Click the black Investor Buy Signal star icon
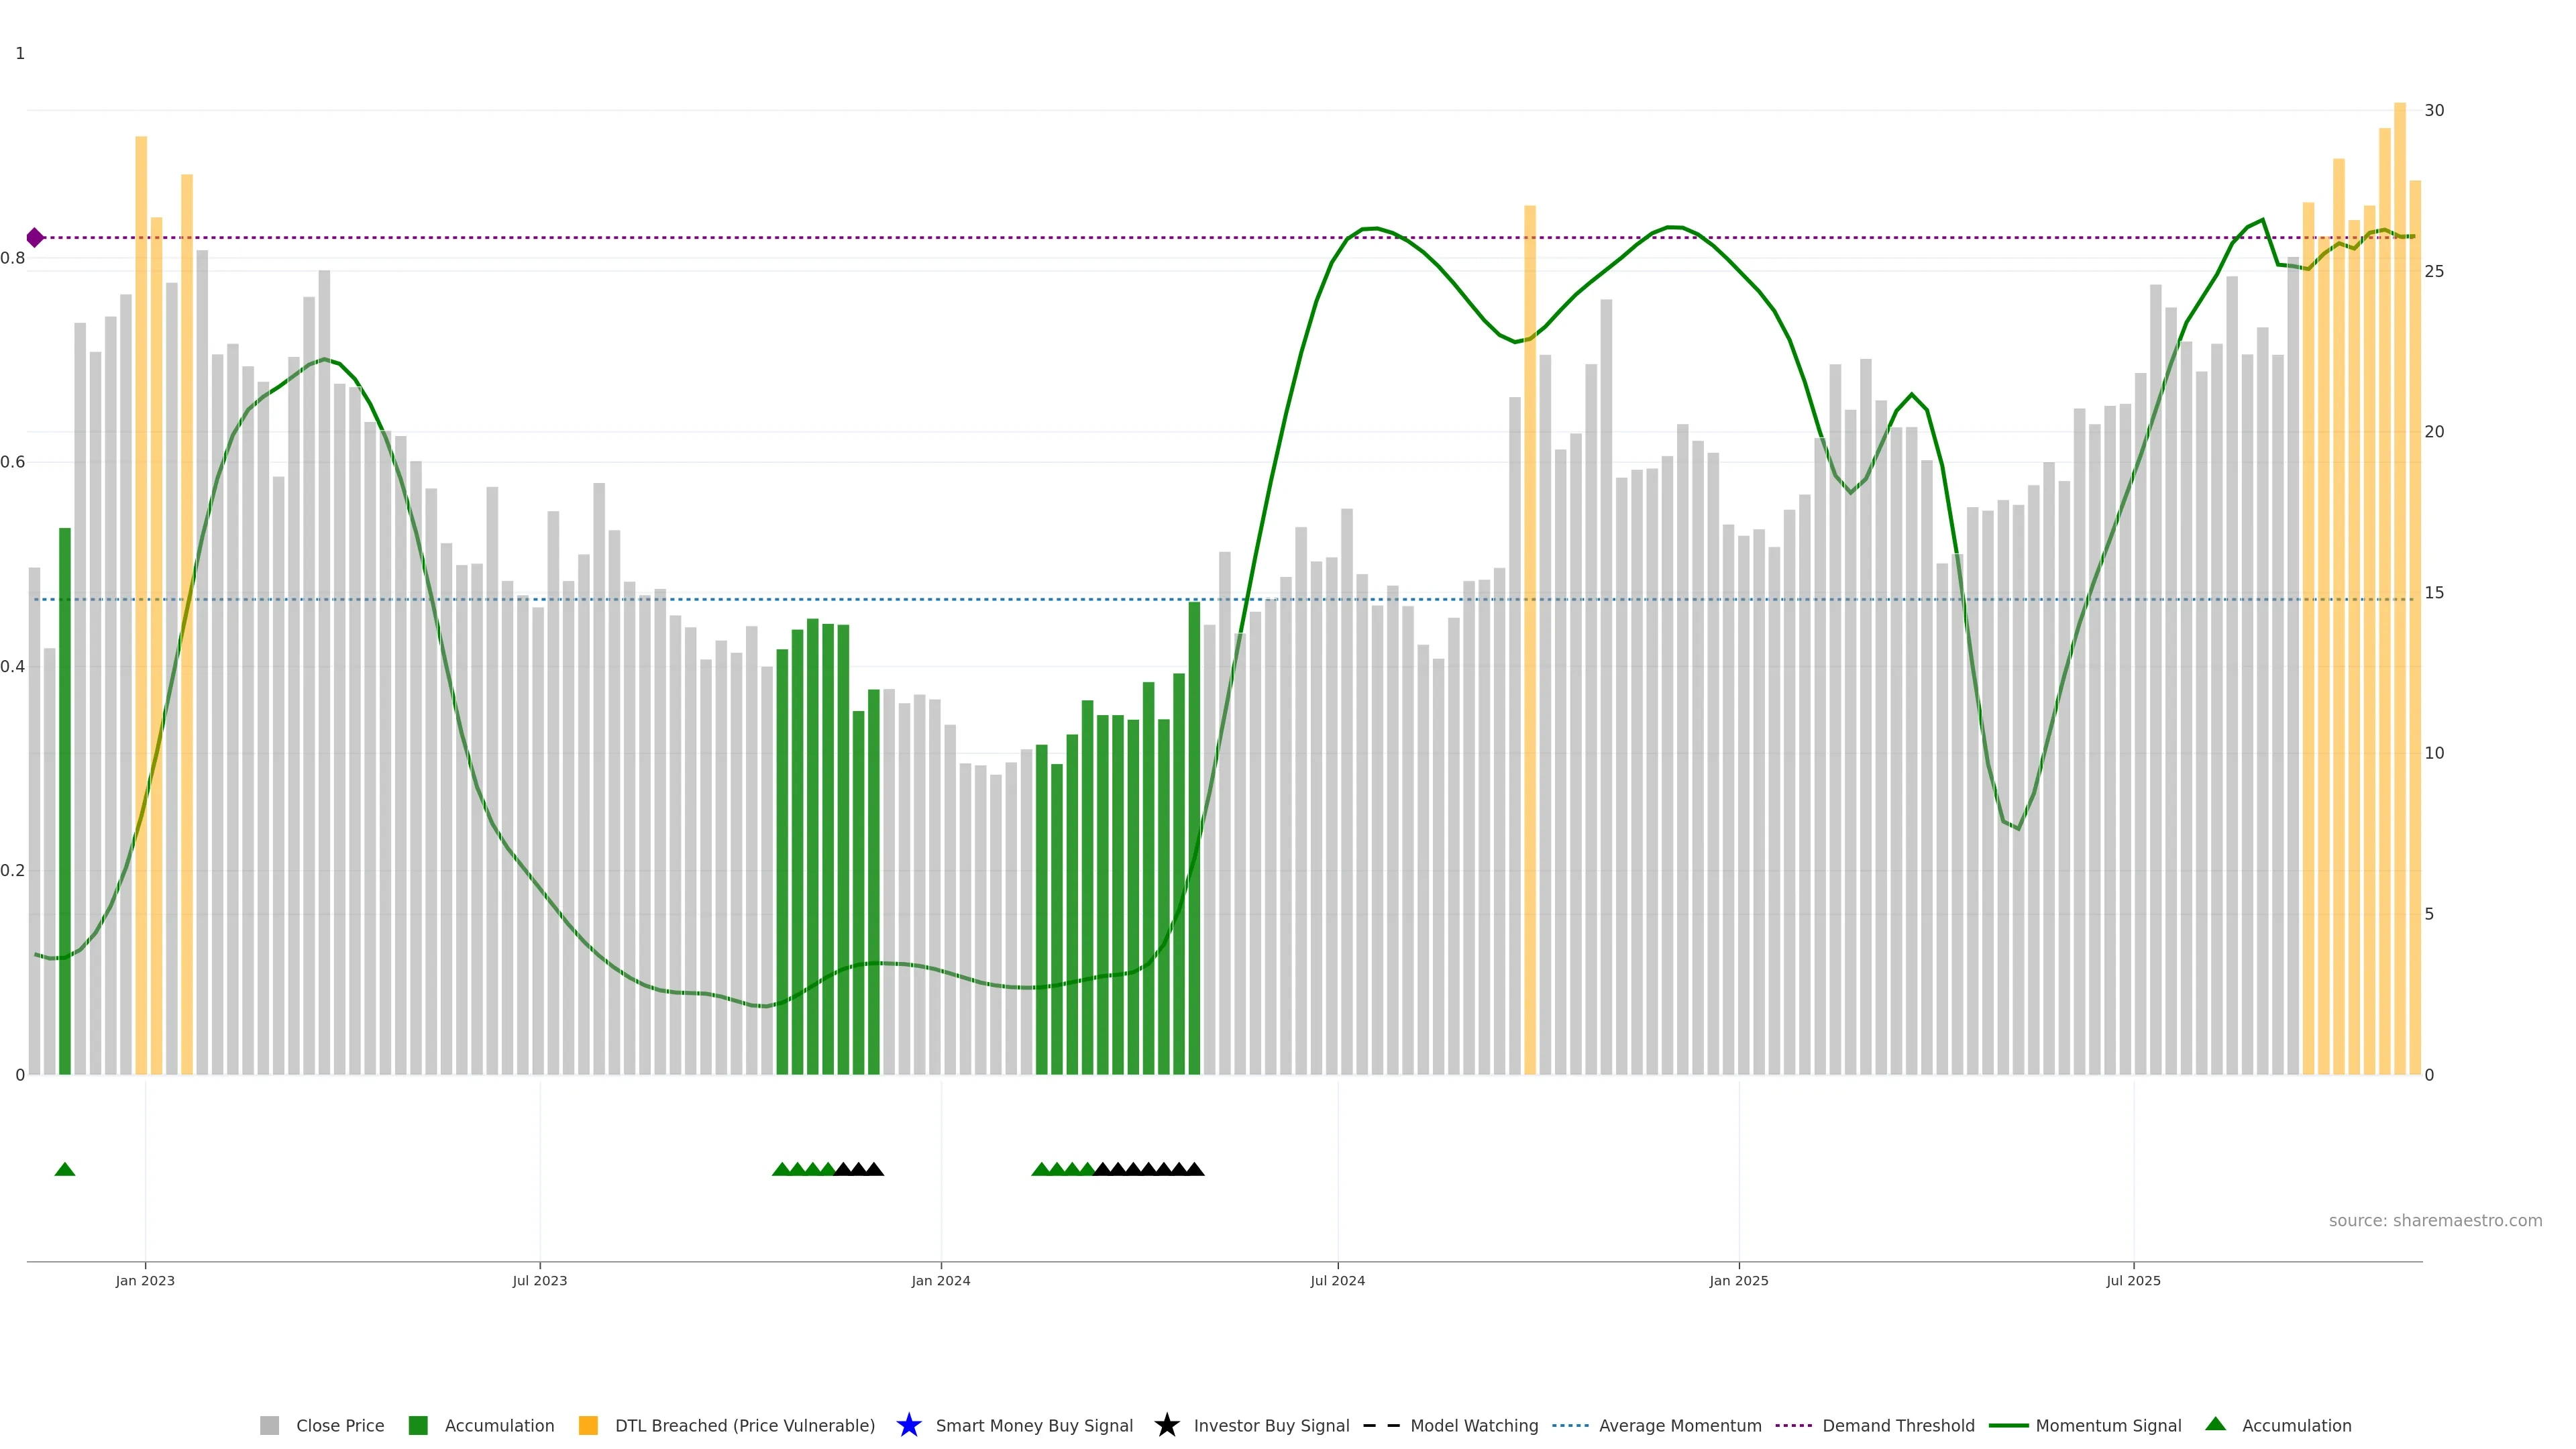Viewport: 2576px width, 1449px height. point(1166,1425)
